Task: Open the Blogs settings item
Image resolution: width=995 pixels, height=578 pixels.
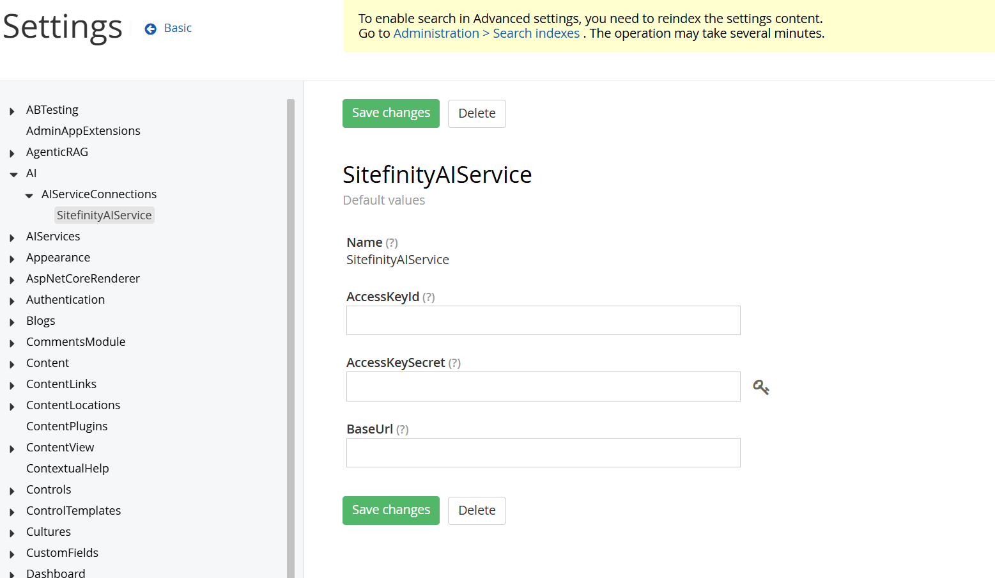Action: 41,321
